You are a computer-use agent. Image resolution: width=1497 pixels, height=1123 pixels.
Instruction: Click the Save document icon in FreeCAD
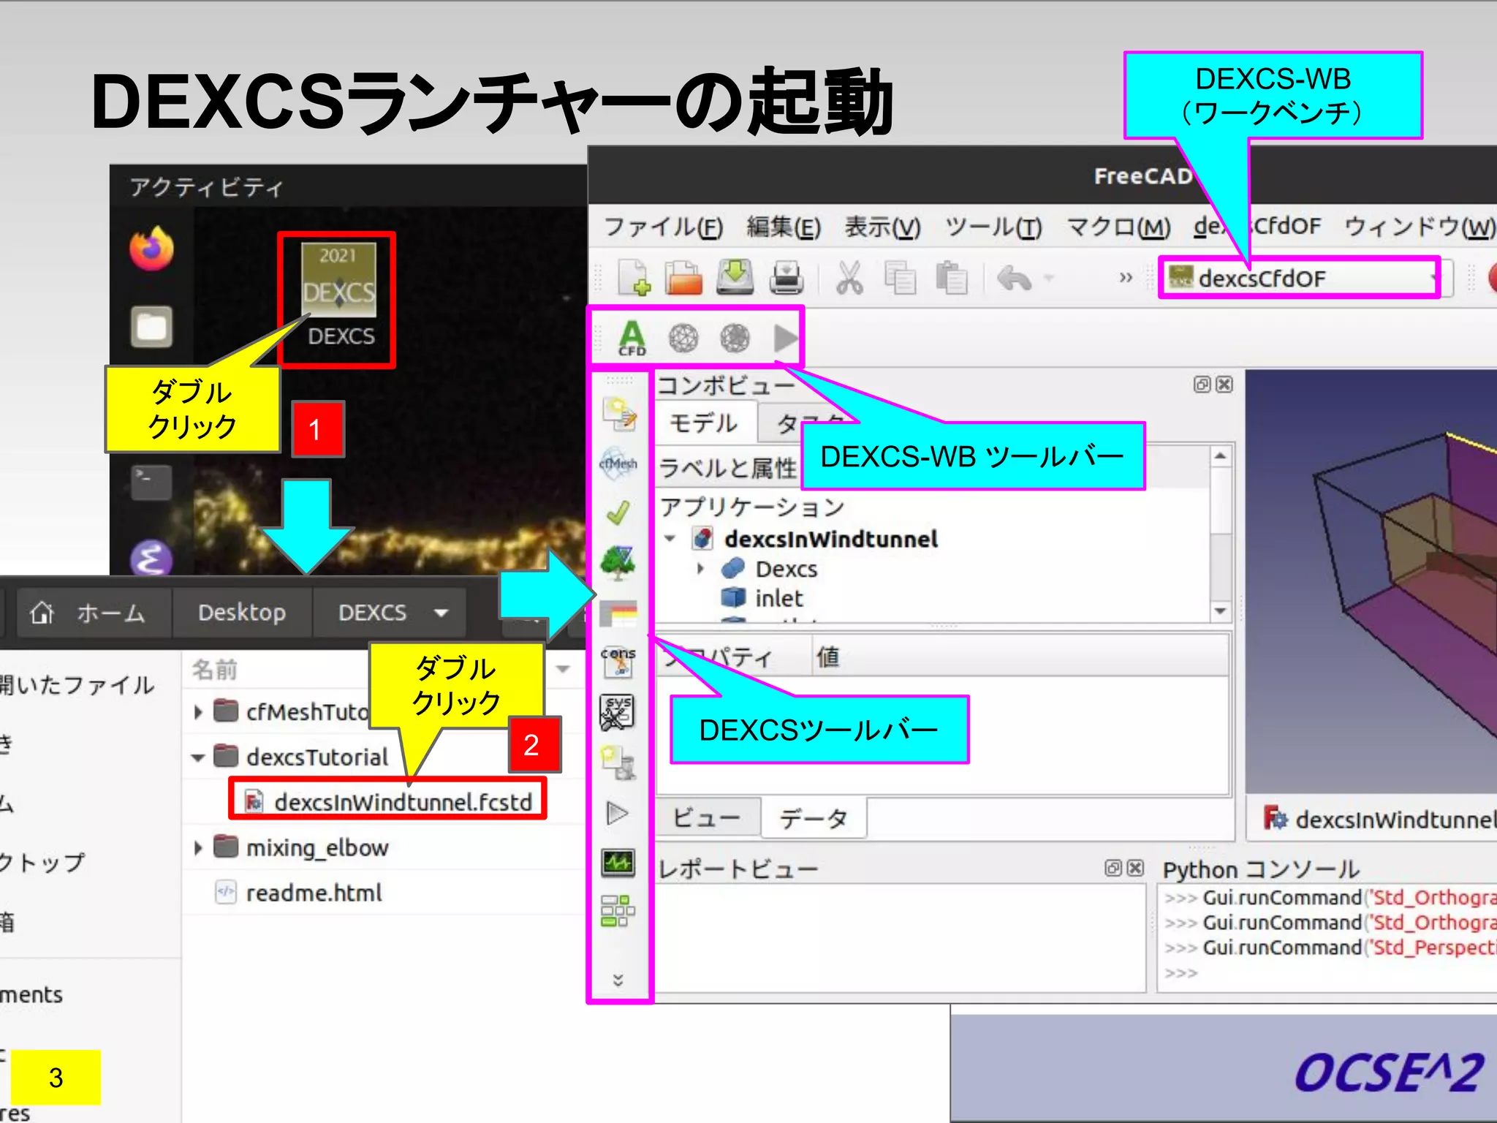(735, 277)
